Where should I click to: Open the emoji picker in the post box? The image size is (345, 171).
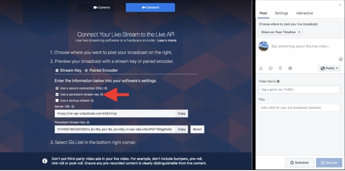point(340,59)
